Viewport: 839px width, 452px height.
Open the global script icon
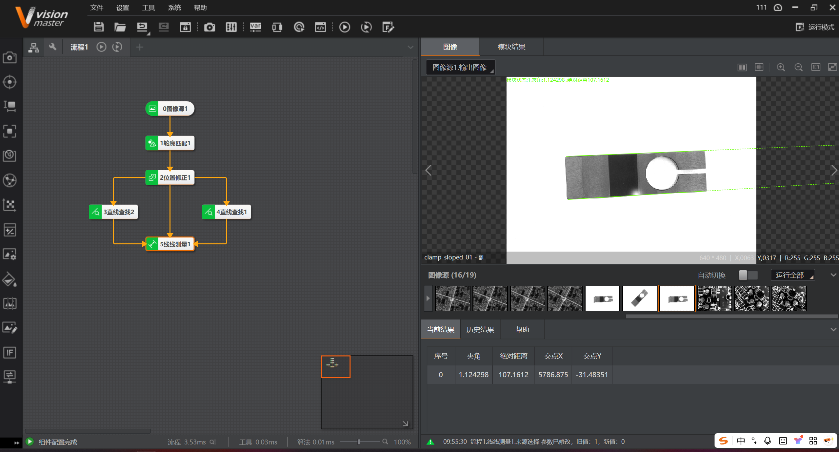point(320,27)
